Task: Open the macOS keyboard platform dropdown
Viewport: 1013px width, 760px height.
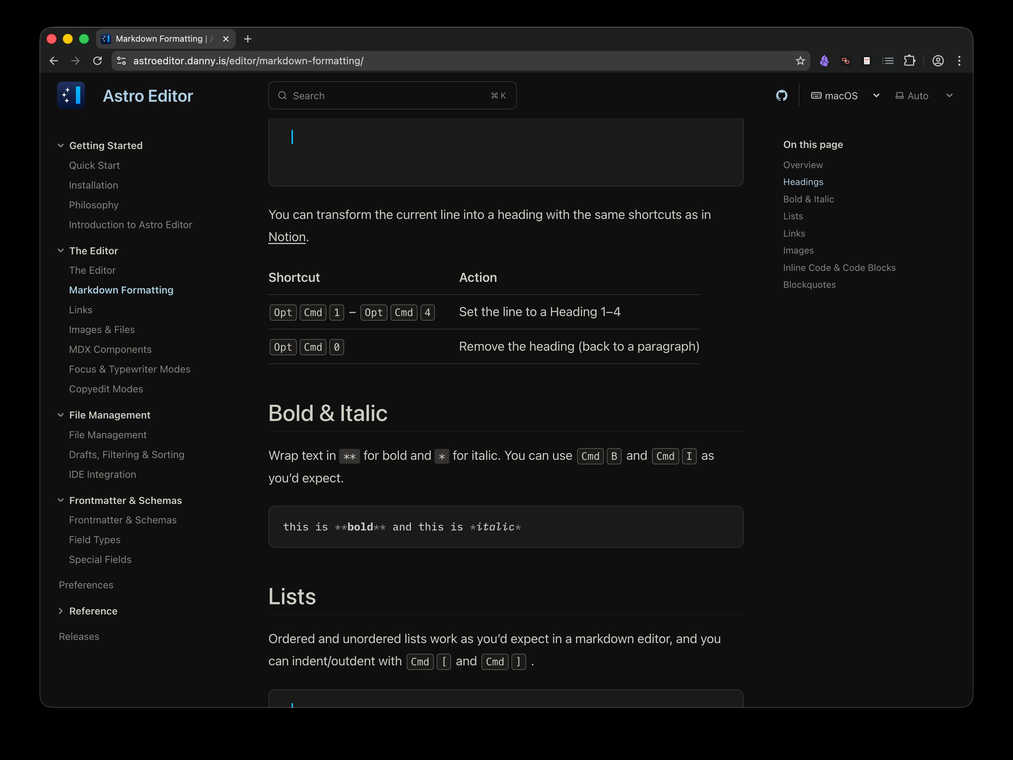Action: point(845,95)
